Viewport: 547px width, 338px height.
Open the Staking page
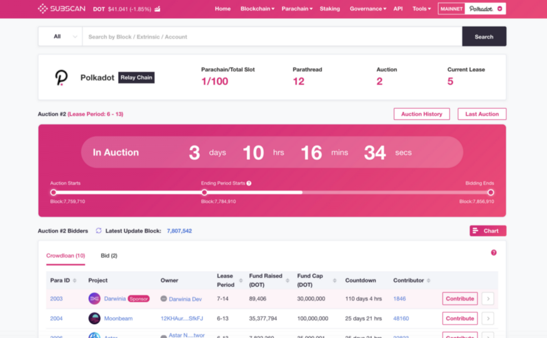tap(329, 9)
